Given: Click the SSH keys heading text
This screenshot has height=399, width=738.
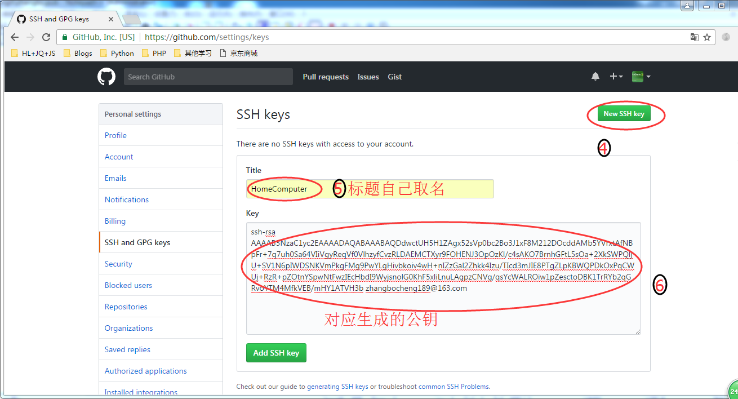Looking at the screenshot, I should click(x=263, y=114).
